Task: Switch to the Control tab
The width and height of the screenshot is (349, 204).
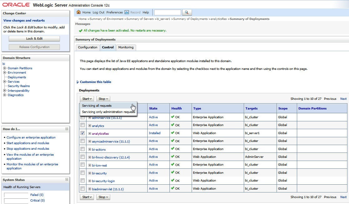Action: pos(108,47)
